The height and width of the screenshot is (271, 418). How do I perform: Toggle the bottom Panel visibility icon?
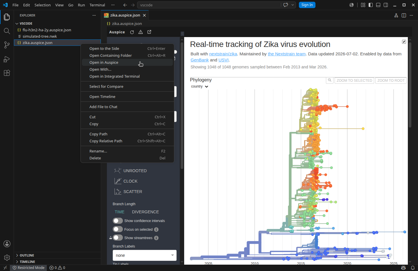point(378,5)
